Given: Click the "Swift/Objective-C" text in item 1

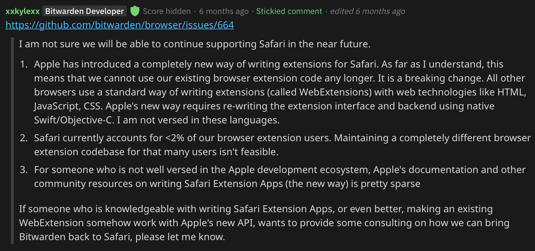Looking at the screenshot, I should click(74, 120).
